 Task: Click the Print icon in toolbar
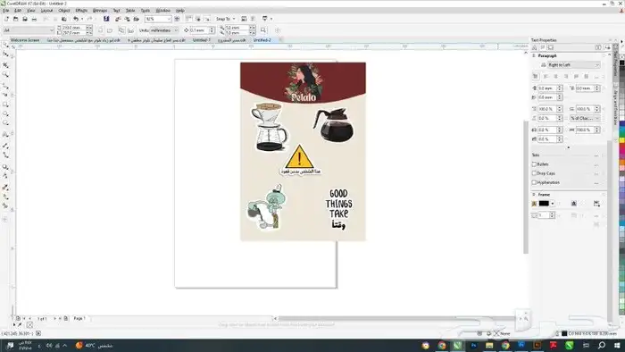(34, 19)
